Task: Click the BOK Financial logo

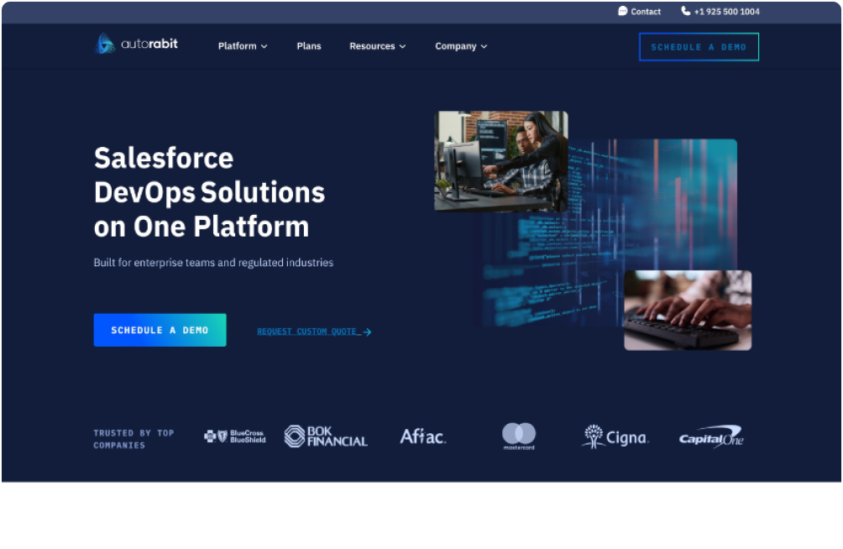Action: [x=326, y=436]
